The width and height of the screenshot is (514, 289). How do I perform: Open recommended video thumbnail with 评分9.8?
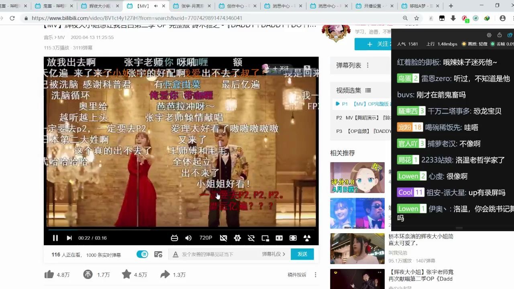(x=357, y=178)
